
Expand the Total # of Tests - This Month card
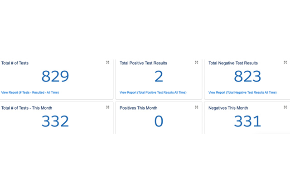click(108, 107)
